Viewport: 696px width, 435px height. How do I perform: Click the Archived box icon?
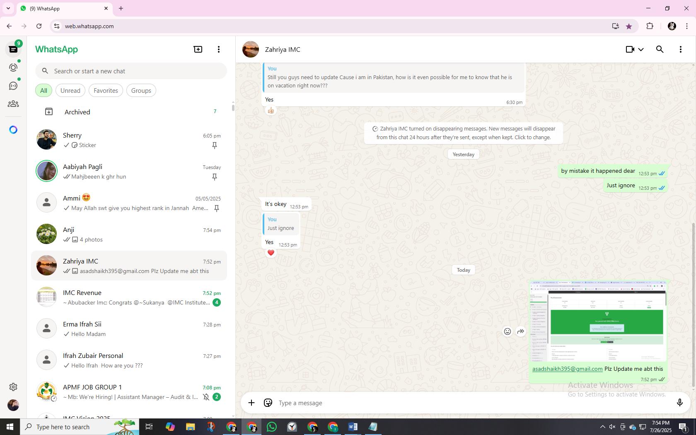pos(49,111)
